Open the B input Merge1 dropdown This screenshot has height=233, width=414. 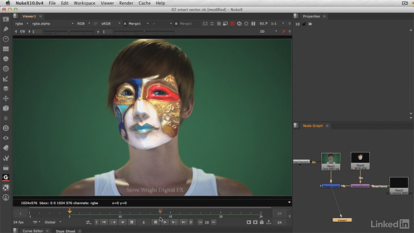[x=189, y=24]
